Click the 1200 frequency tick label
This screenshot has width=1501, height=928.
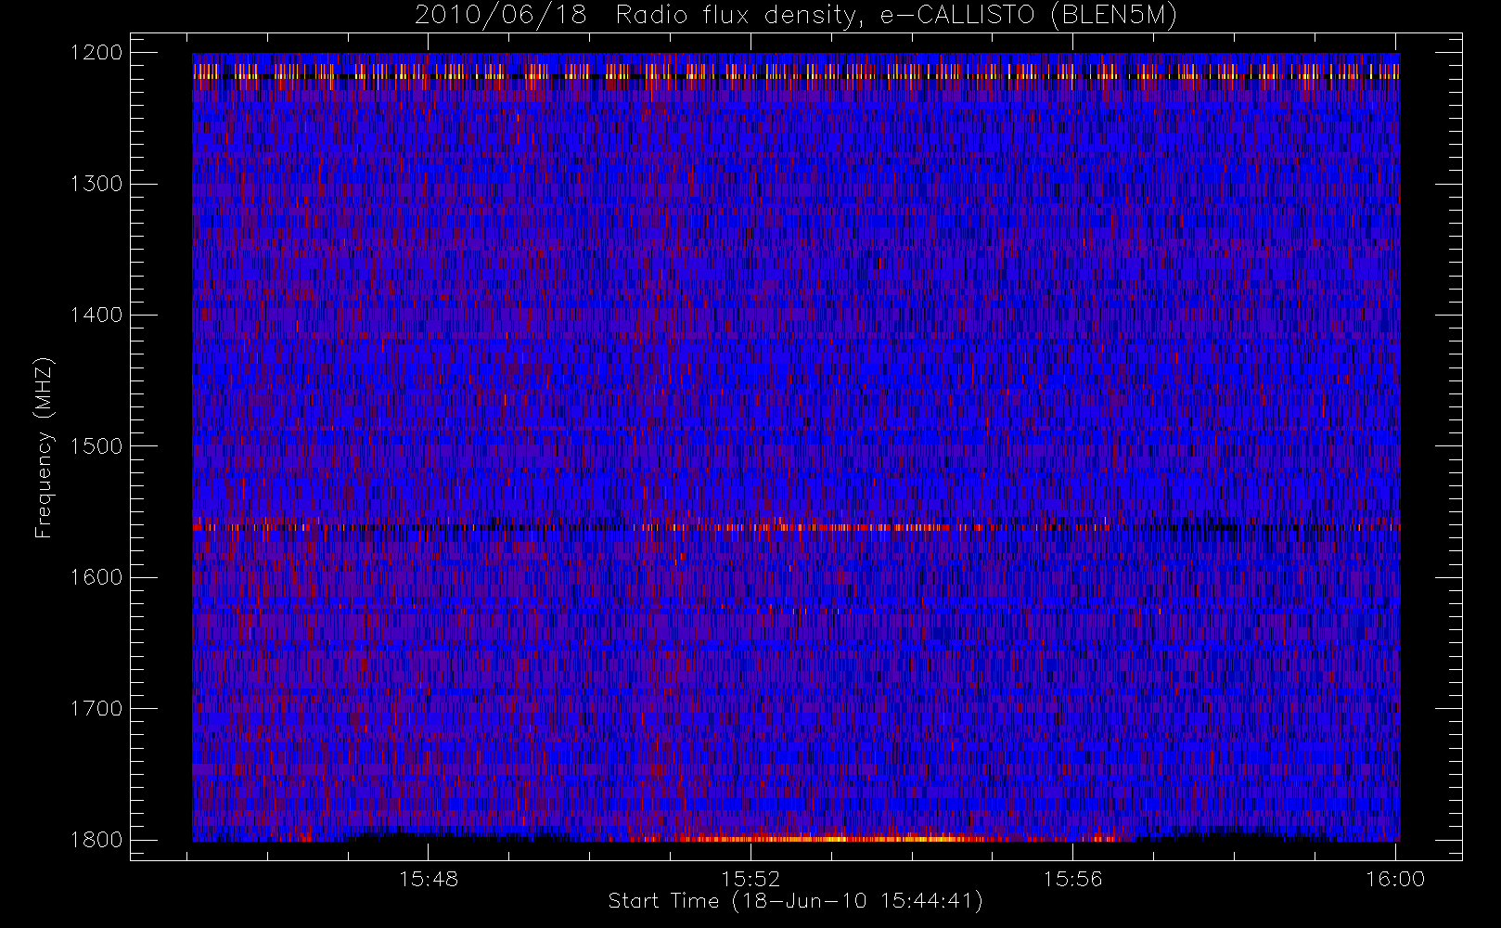point(96,53)
